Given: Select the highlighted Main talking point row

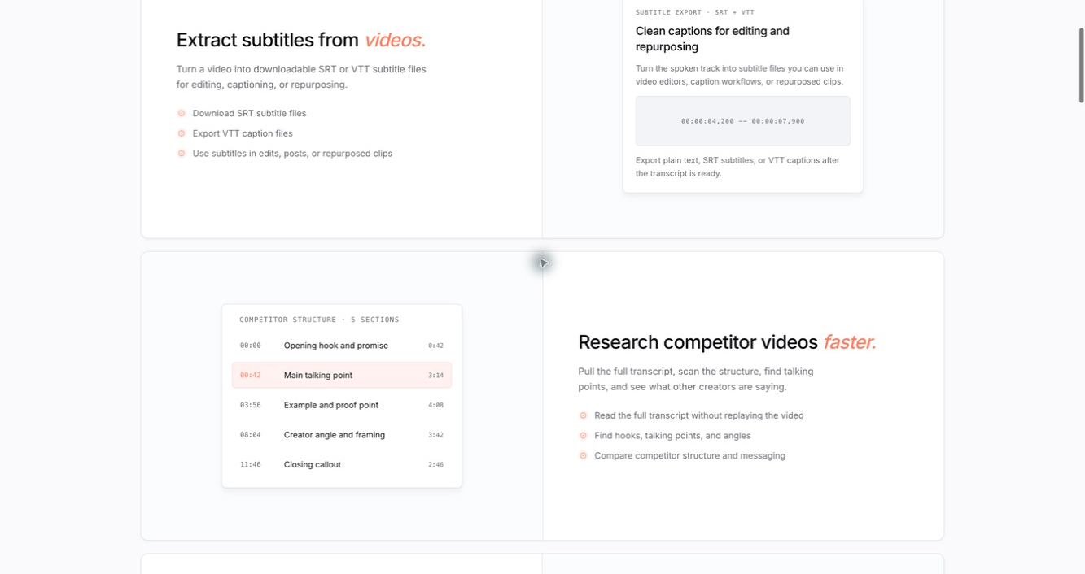Looking at the screenshot, I should click(x=342, y=375).
